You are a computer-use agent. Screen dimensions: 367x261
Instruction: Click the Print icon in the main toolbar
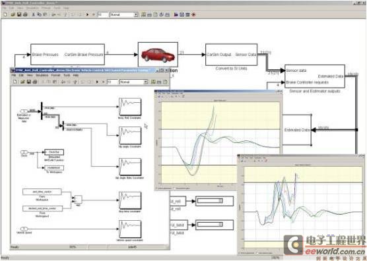tap(25, 14)
